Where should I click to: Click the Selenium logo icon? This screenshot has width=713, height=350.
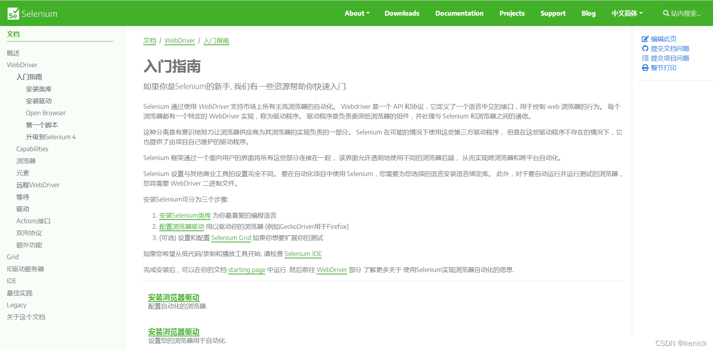click(x=13, y=14)
